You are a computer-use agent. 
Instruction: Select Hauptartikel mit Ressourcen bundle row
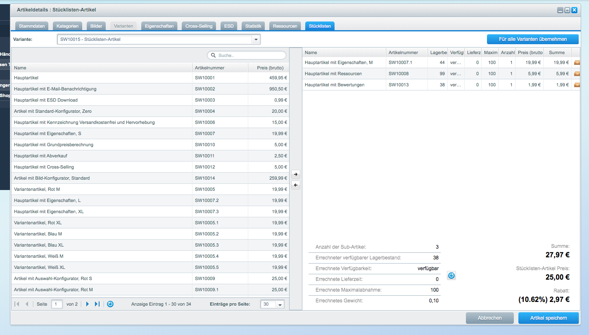coord(441,74)
